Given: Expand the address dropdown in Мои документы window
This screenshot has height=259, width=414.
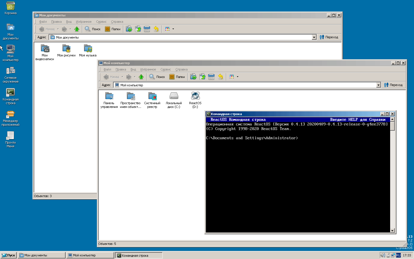Looking at the screenshot, I should point(314,37).
